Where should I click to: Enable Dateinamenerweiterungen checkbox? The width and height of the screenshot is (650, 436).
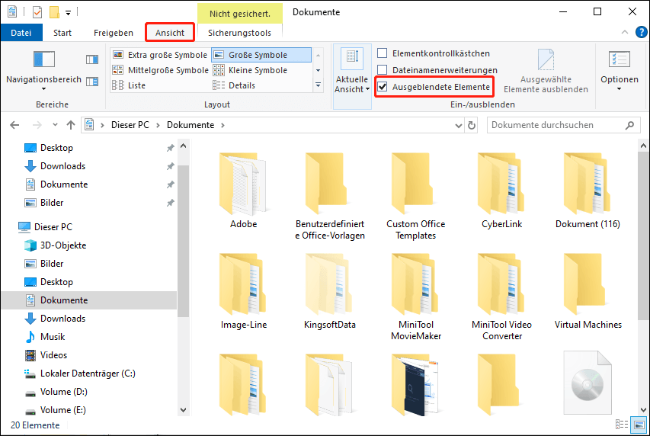[383, 69]
